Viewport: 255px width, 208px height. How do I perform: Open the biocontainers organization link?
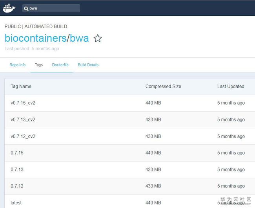(x=36, y=38)
